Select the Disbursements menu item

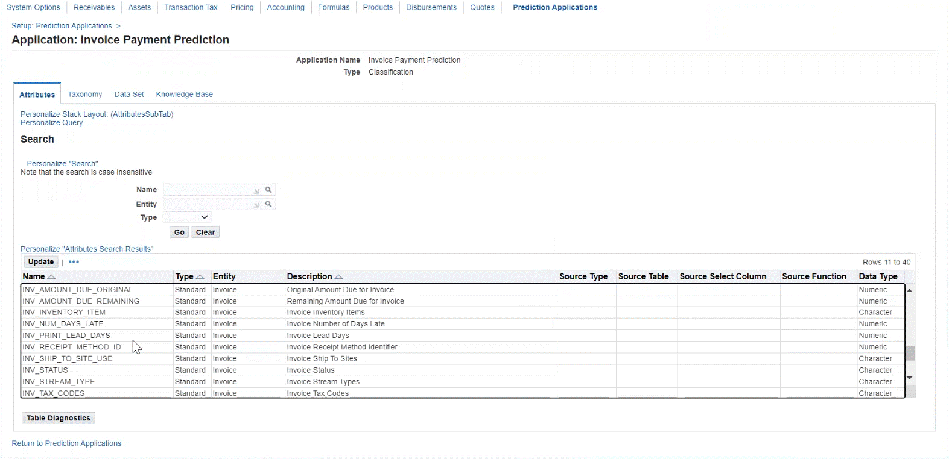click(x=431, y=7)
